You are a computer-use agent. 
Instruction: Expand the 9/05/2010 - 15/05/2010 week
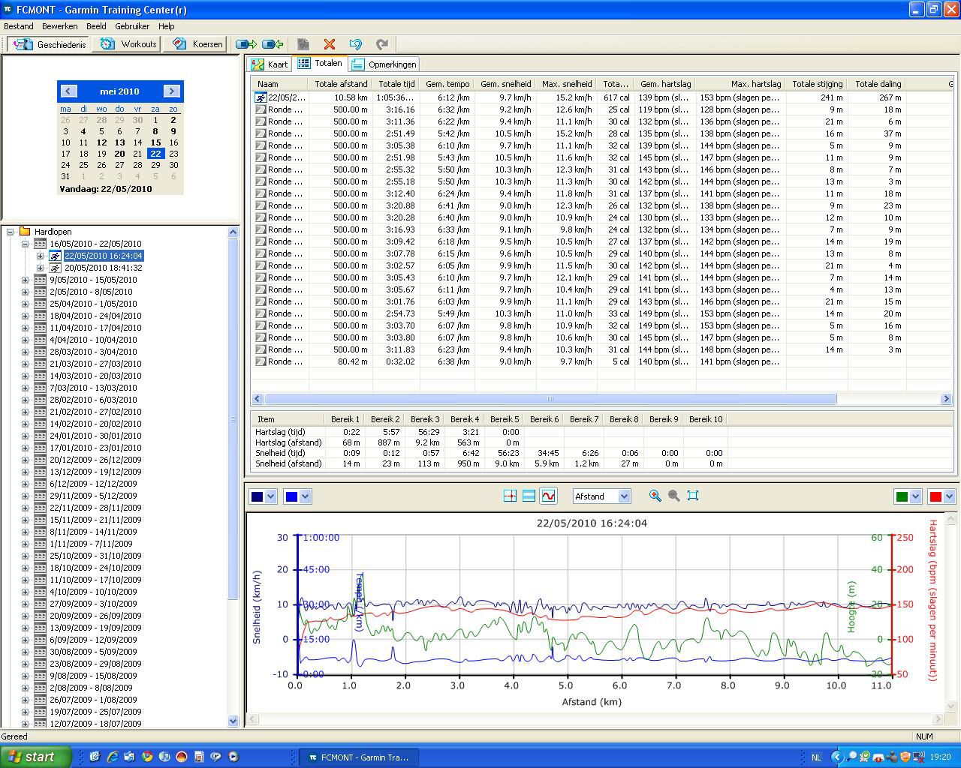[25, 280]
